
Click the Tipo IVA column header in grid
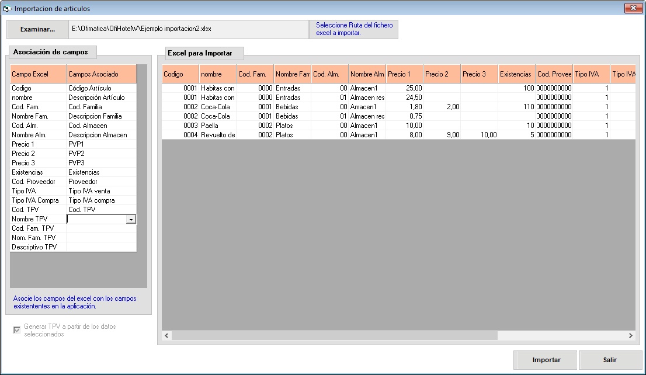(x=591, y=74)
